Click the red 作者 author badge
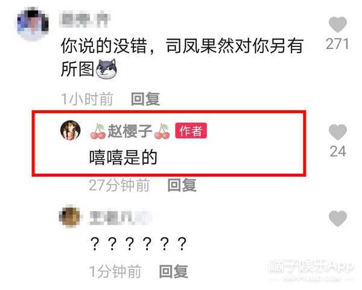This screenshot has height=290, width=362. pos(191,131)
